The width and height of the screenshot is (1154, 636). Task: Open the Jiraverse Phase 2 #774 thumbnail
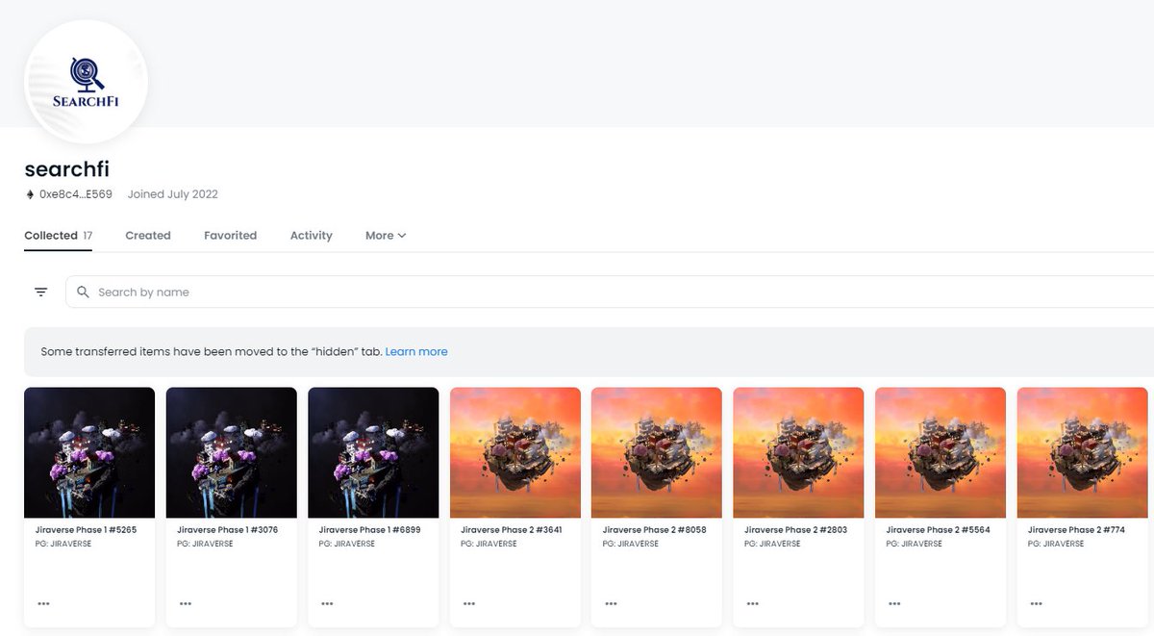[1083, 452]
